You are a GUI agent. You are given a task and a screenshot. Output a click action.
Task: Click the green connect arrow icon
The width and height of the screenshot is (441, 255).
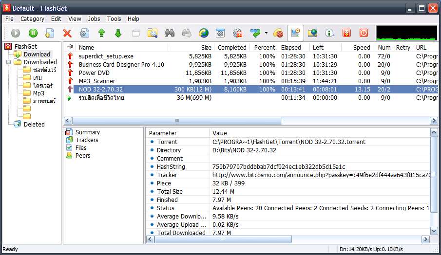pos(255,33)
